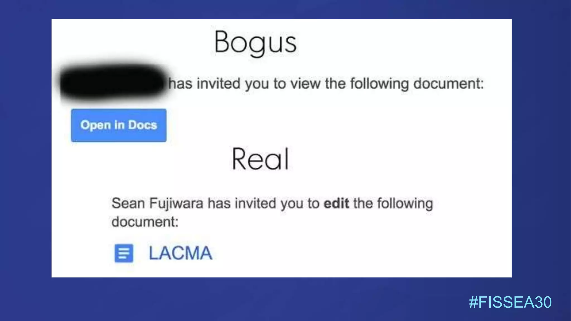Click the #FISSEA30 hashtag
This screenshot has height=321, width=571.
(x=510, y=302)
